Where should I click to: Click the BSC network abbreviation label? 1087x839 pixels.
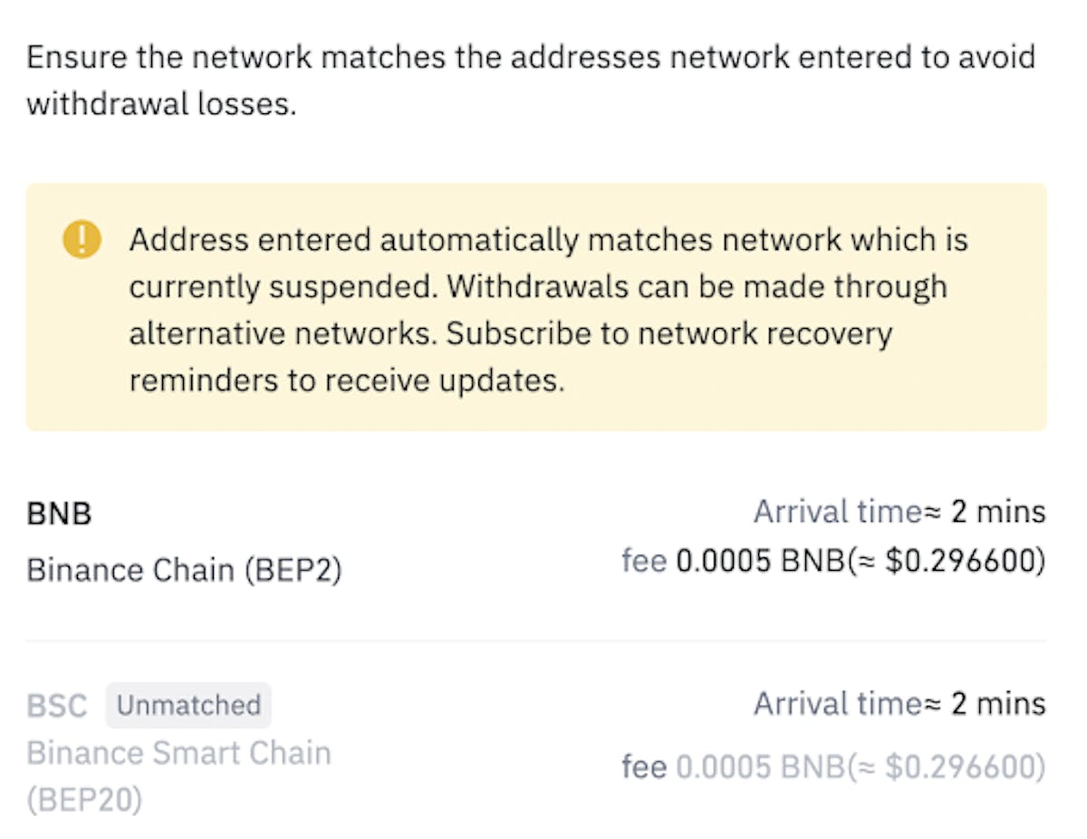[57, 705]
